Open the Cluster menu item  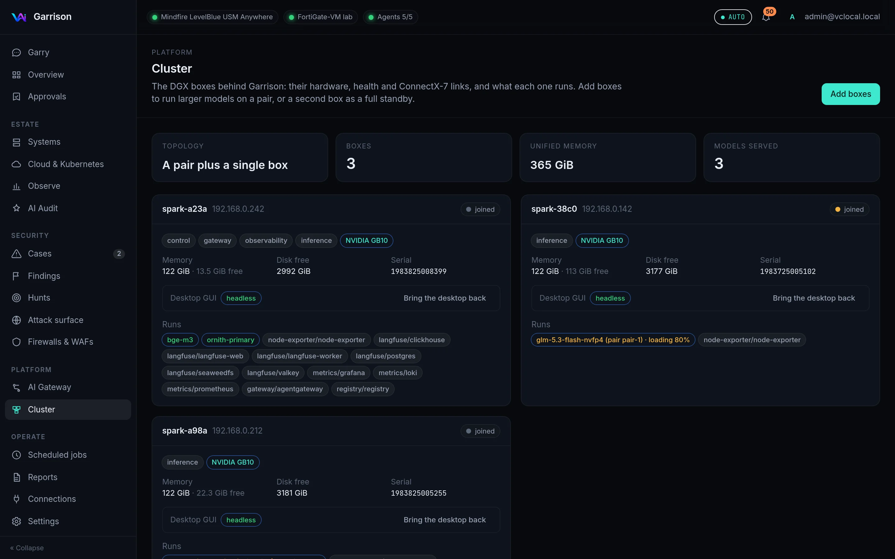point(68,409)
